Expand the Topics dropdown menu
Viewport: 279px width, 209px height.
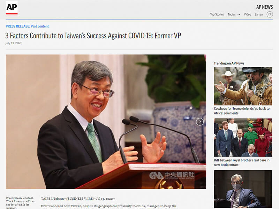coord(234,15)
